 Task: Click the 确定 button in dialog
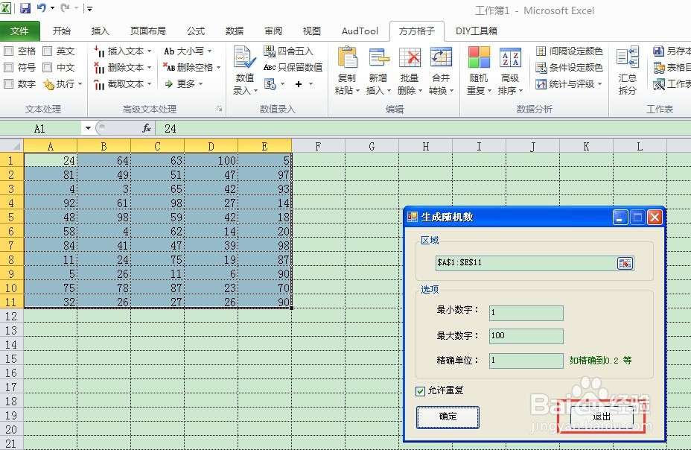(x=448, y=417)
